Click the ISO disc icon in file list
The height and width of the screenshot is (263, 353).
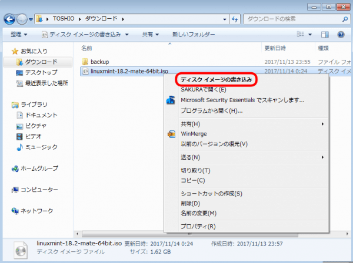[85, 71]
